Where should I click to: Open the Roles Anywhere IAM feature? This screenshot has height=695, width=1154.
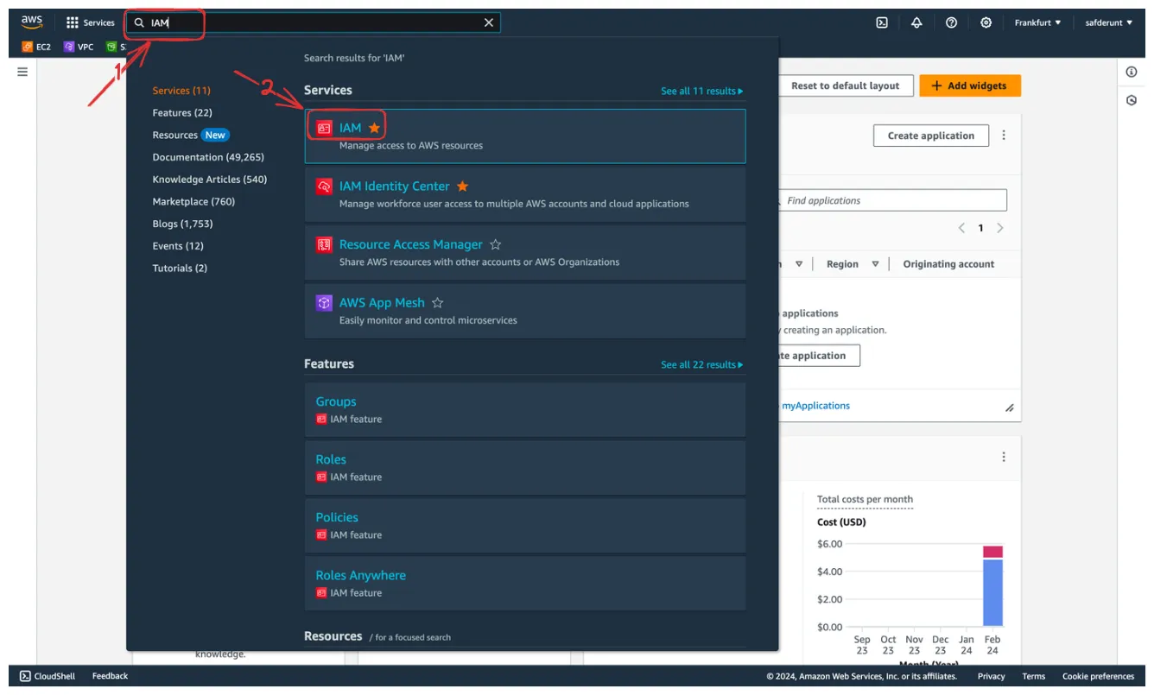point(525,584)
